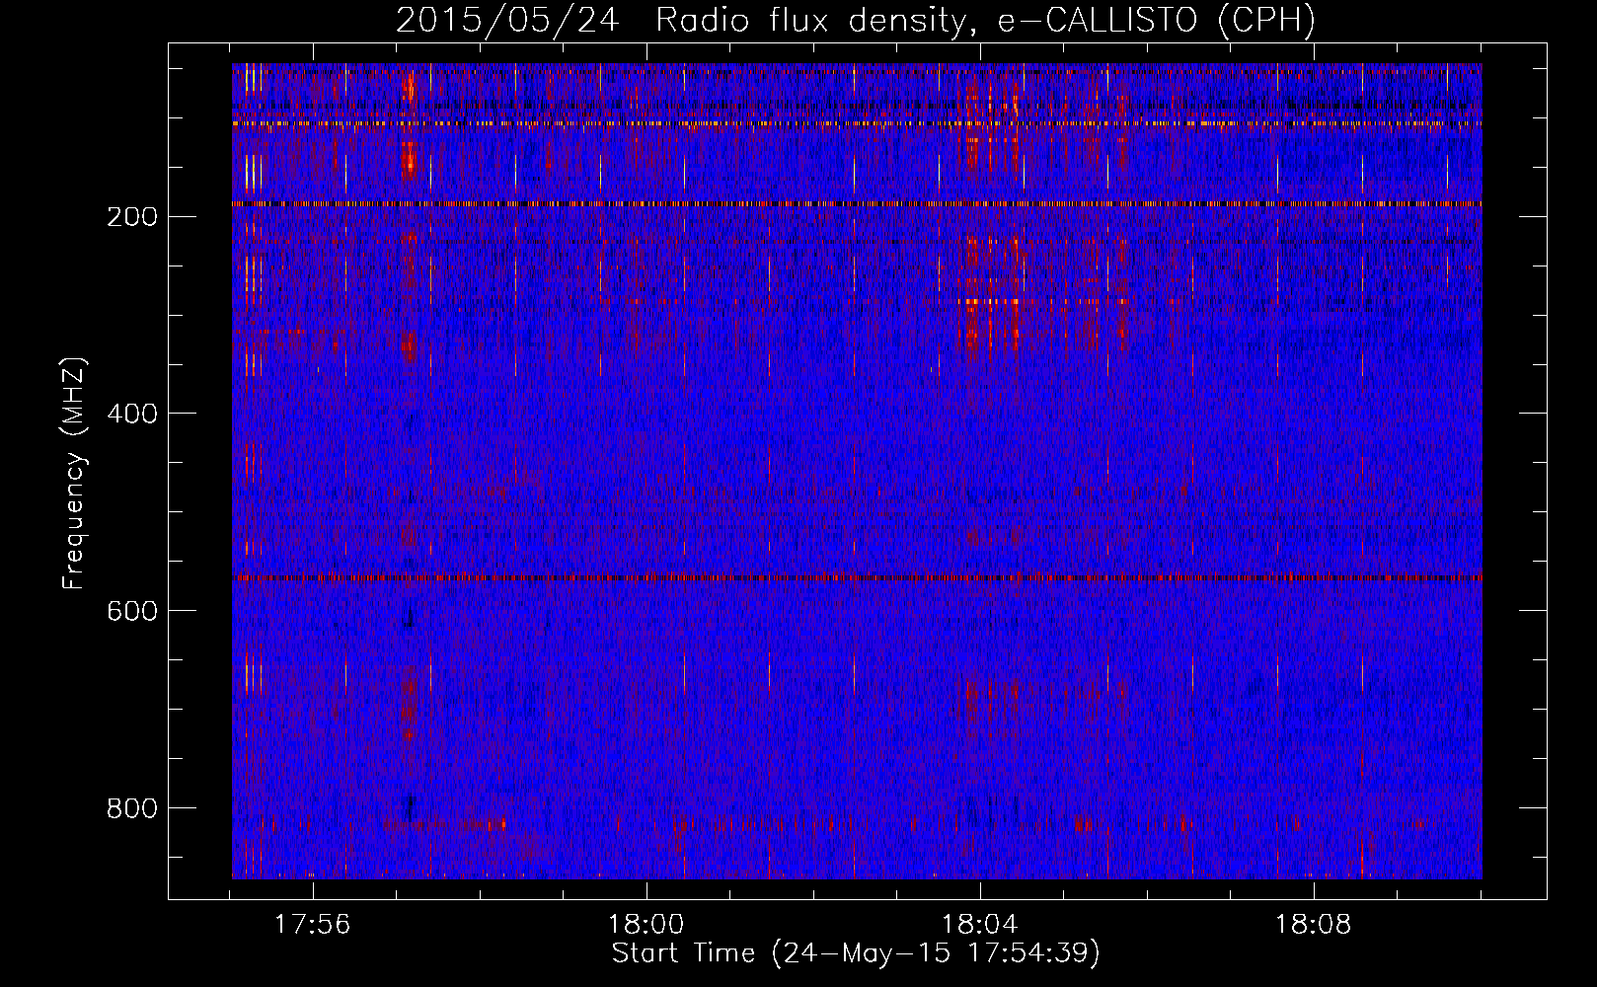Click the '18:00' time tick label
This screenshot has height=987, width=1597.
[646, 925]
